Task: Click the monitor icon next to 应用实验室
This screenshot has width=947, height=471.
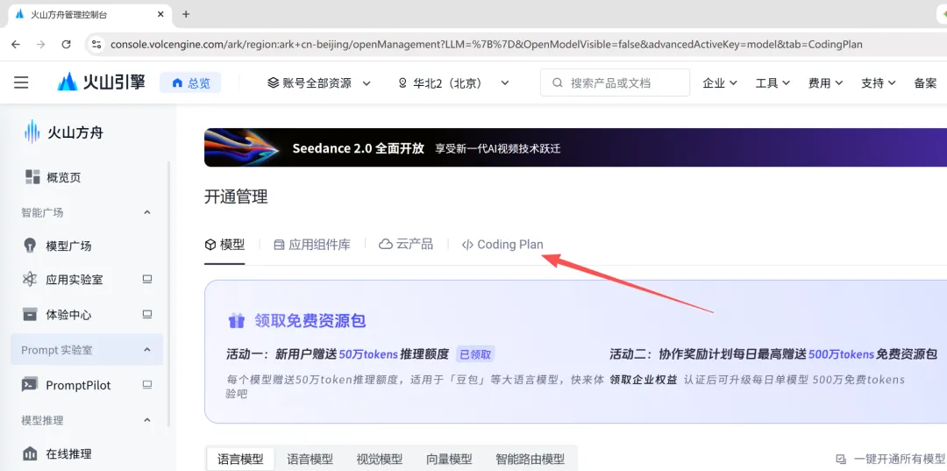Action: pyautogui.click(x=146, y=279)
